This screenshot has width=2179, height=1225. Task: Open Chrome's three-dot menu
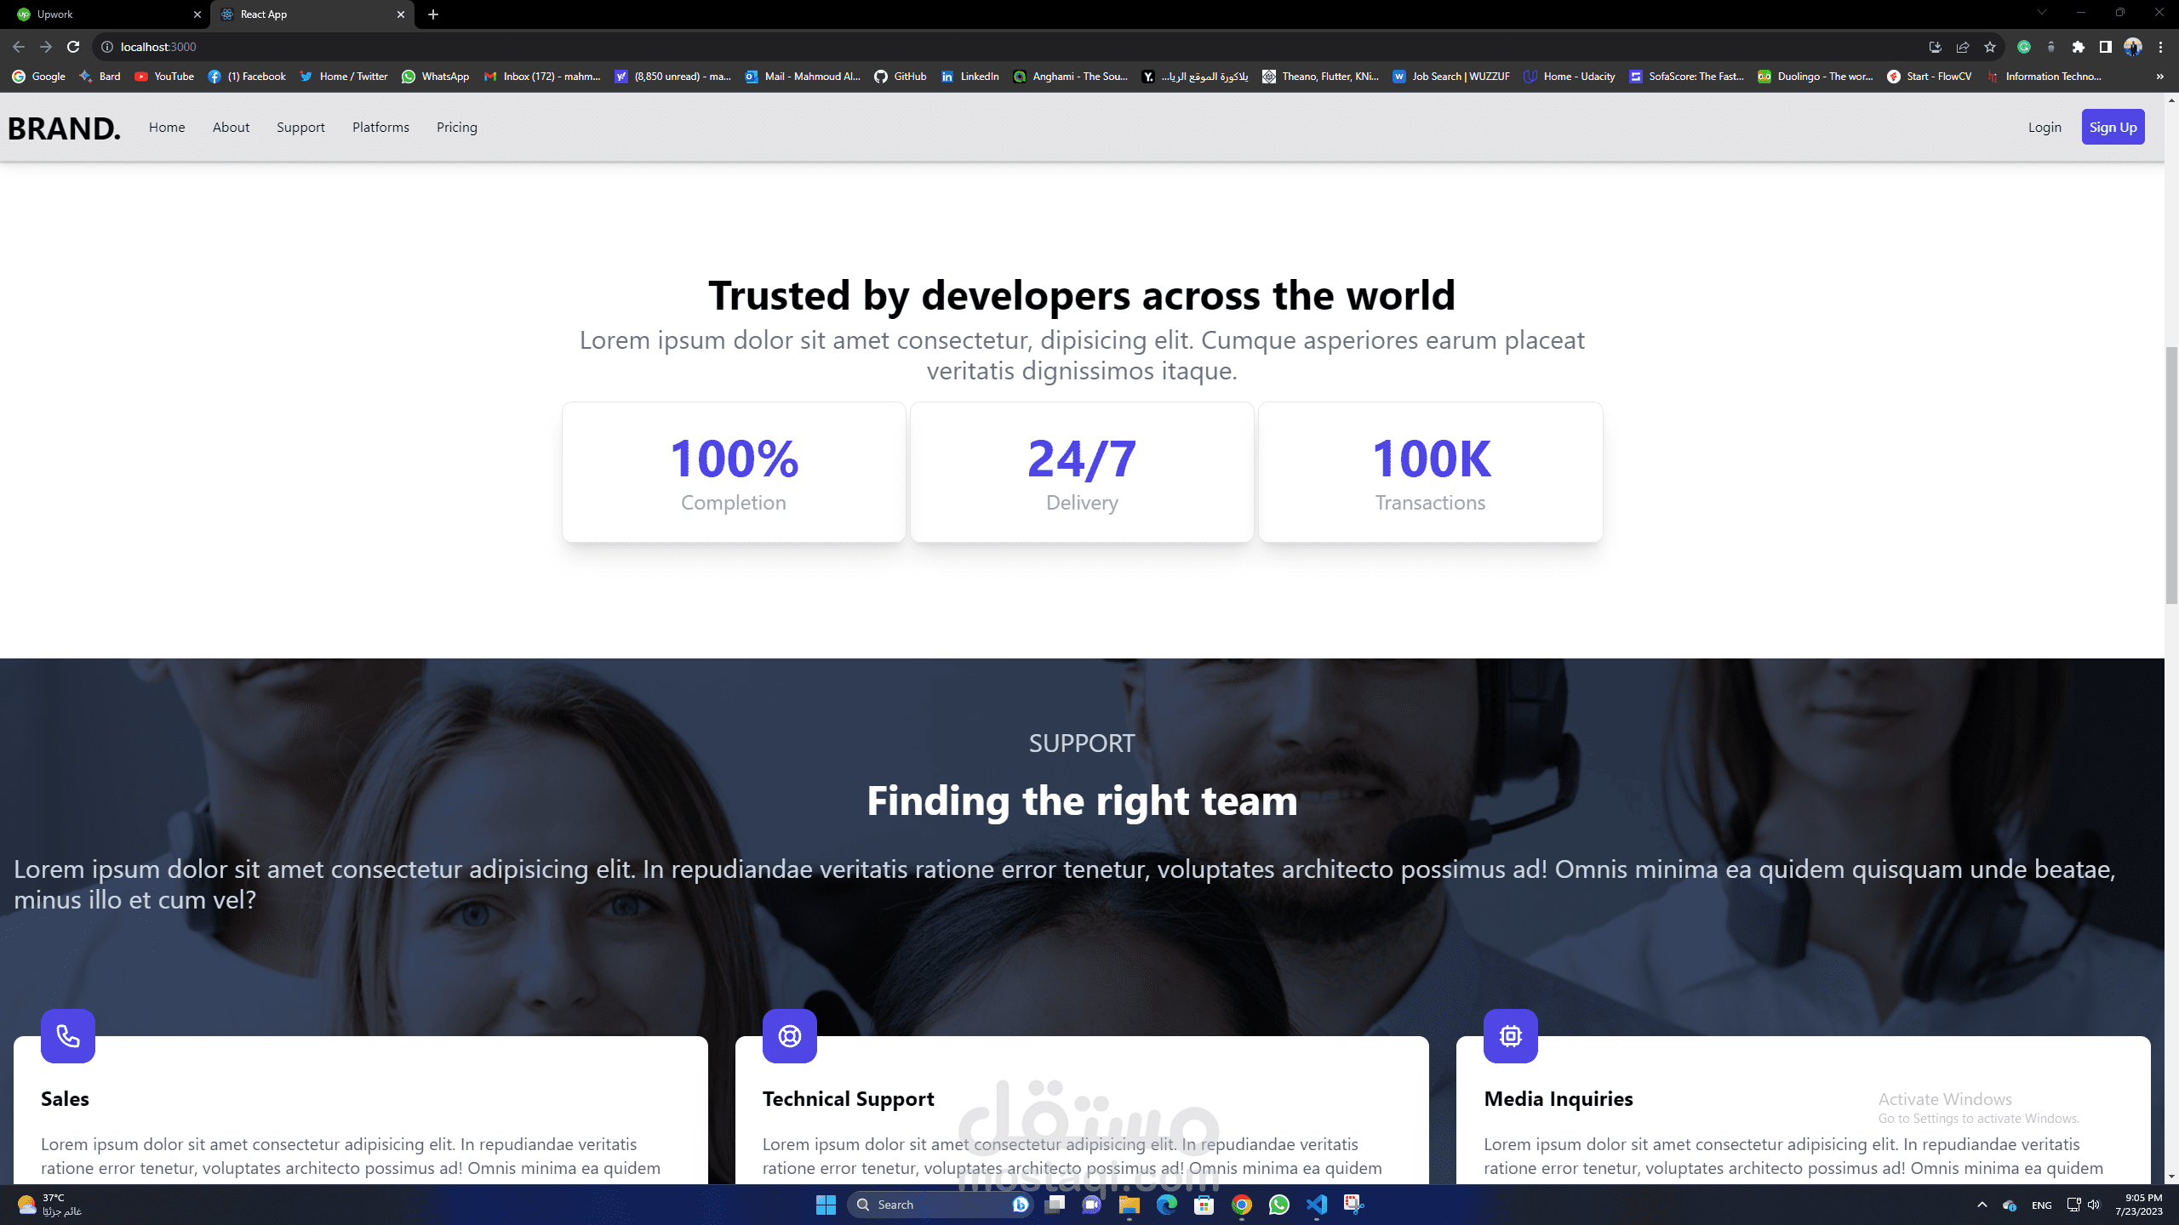coord(2160,47)
